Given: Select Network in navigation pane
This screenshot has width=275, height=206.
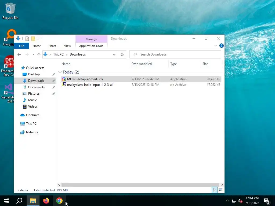Looking at the screenshot, I should click(x=32, y=132).
